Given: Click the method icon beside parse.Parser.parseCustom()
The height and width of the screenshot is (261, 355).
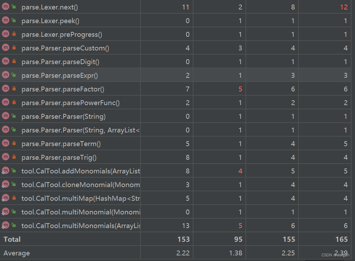Looking at the screenshot, I should click(x=5, y=47).
